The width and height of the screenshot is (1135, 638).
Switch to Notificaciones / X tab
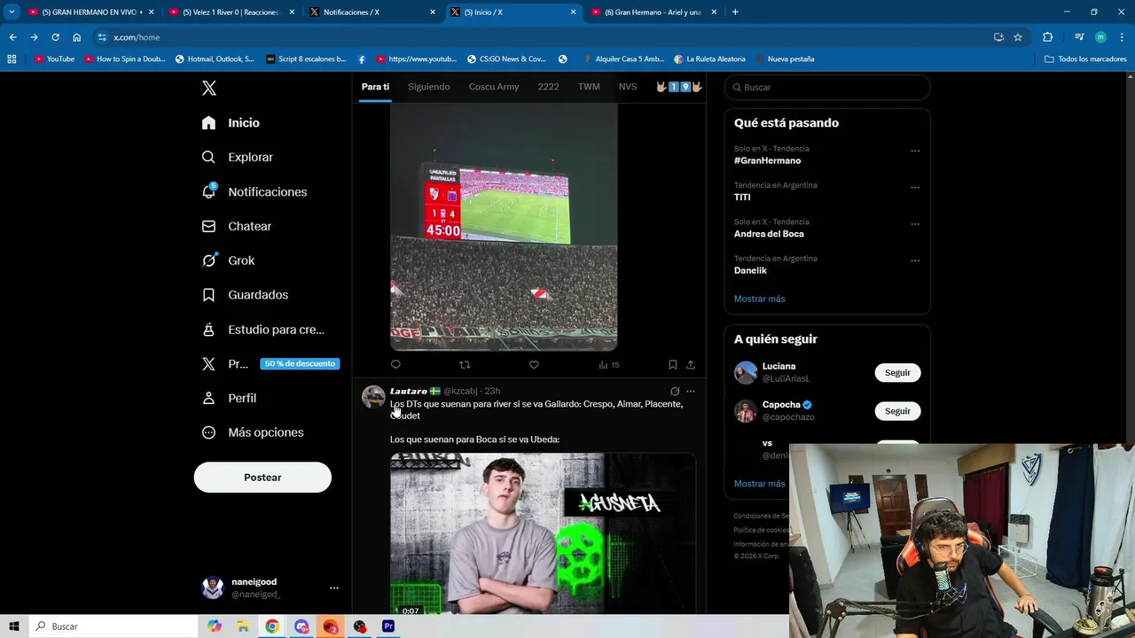tap(372, 12)
